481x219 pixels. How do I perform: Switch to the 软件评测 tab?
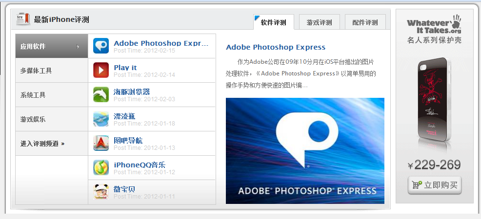[x=274, y=22]
